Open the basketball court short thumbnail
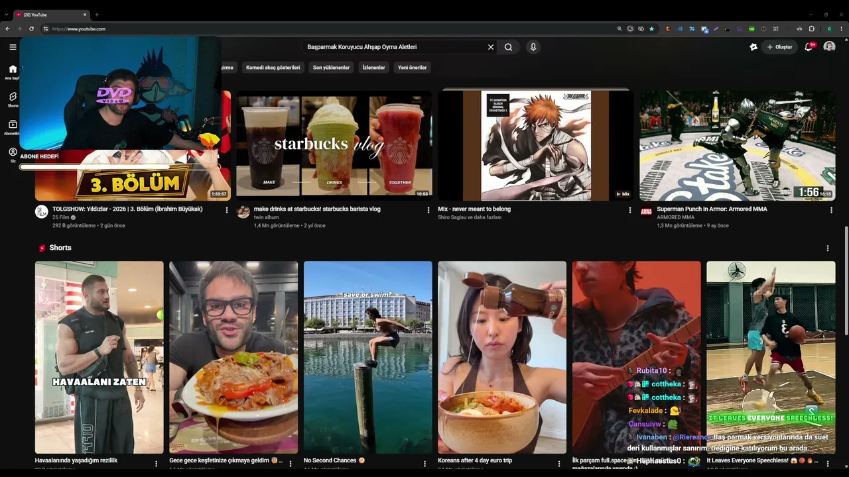The width and height of the screenshot is (849, 477). 771,357
